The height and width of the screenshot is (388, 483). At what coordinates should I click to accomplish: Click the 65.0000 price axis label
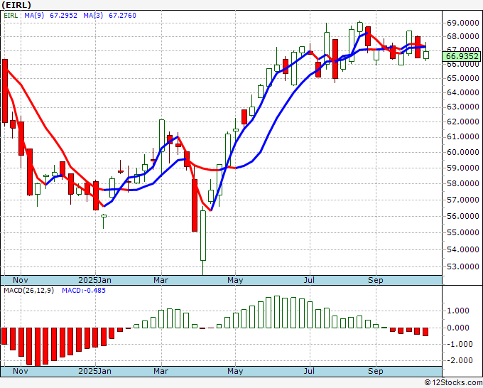462,78
